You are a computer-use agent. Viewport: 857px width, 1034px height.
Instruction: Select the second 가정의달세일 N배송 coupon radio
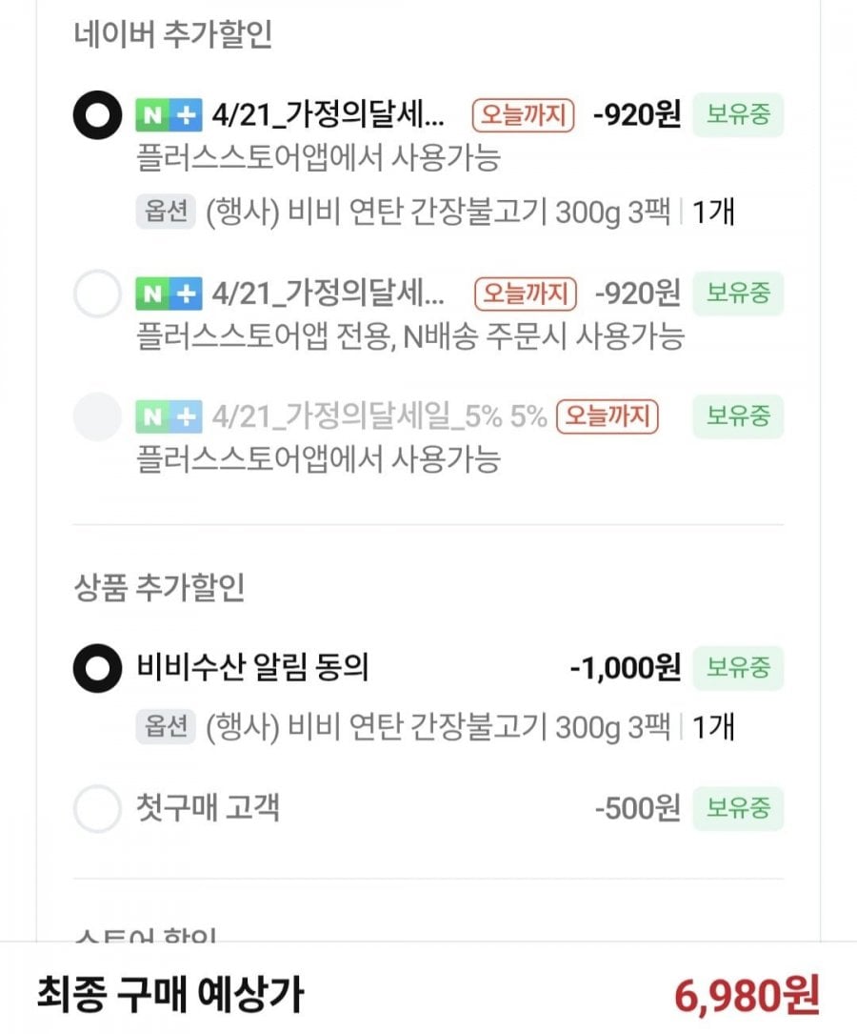[97, 293]
